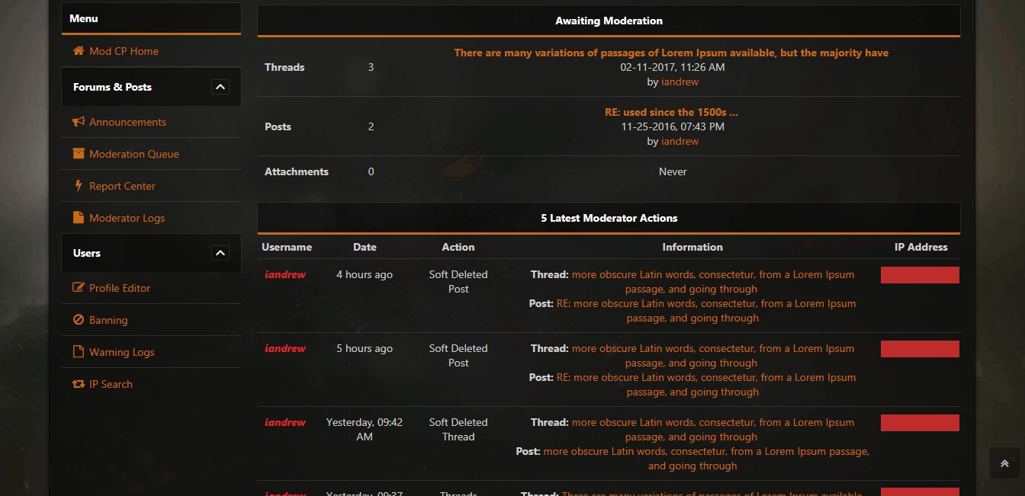This screenshot has width=1025, height=496.
Task: Click the file icon beside Warning Logs
Action: [x=78, y=352]
